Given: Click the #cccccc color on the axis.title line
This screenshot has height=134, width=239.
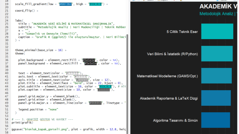Looking at the screenshot, I should coord(82,80).
